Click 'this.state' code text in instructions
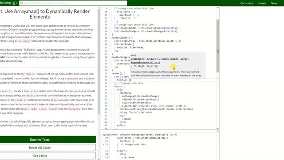Screen dimensions: 284x160 (x=31, y=91)
